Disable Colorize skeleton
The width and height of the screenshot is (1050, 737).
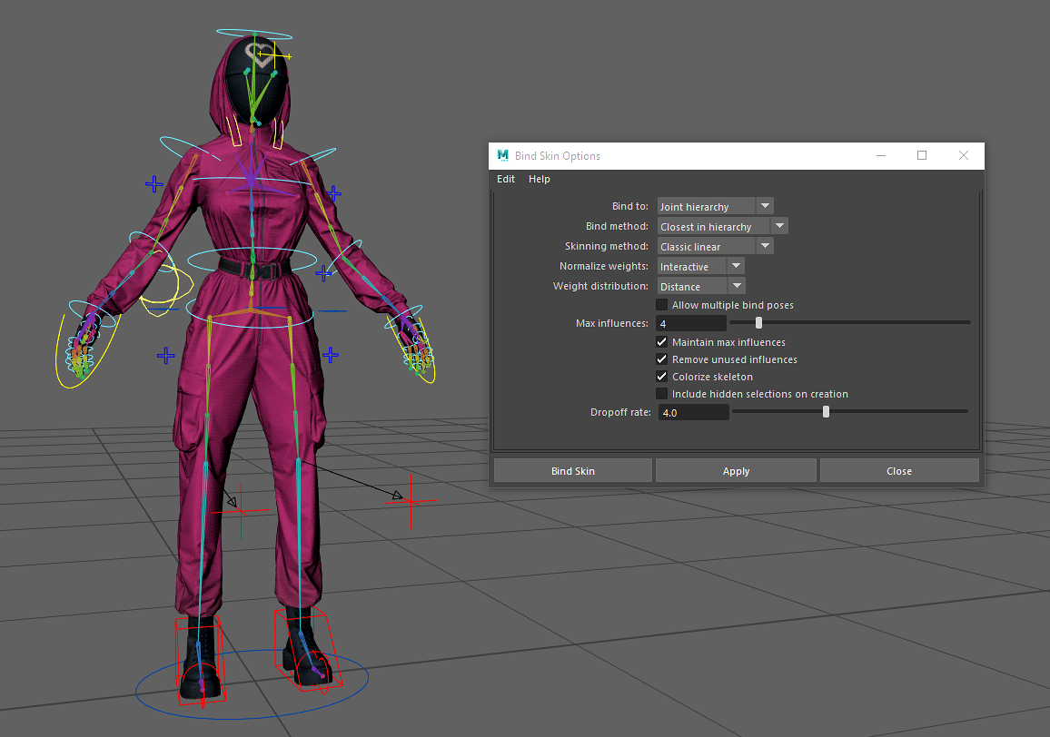661,376
